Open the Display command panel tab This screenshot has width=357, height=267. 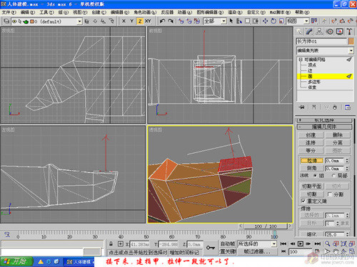point(340,31)
